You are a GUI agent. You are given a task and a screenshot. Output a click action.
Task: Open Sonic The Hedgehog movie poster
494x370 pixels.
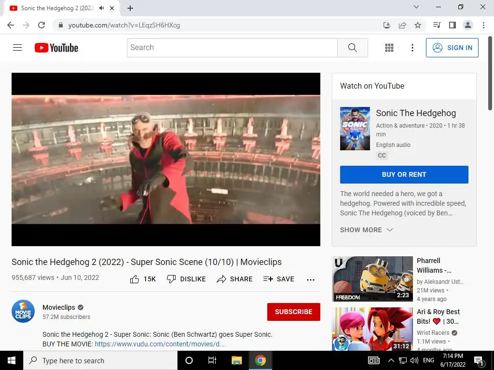(355, 128)
